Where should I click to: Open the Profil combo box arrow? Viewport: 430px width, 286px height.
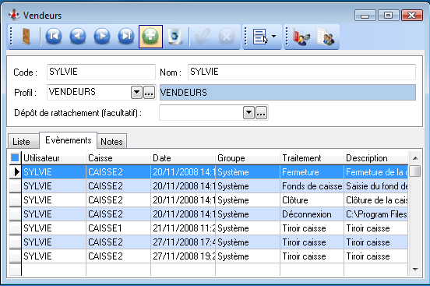pyautogui.click(x=136, y=93)
